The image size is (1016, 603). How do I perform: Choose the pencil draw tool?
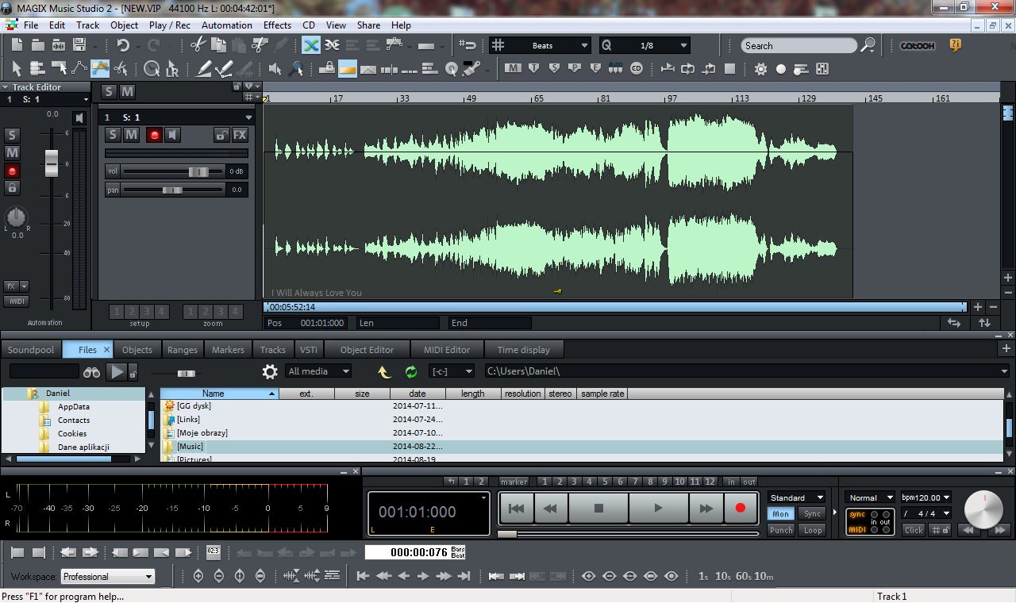[204, 69]
